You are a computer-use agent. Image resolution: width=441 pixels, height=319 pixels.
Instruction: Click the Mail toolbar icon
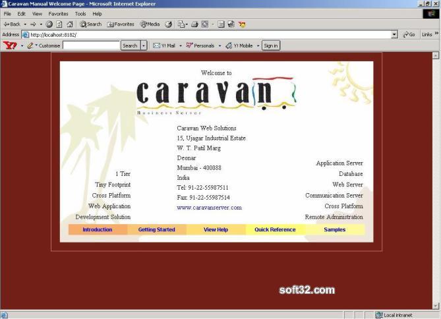[181, 24]
